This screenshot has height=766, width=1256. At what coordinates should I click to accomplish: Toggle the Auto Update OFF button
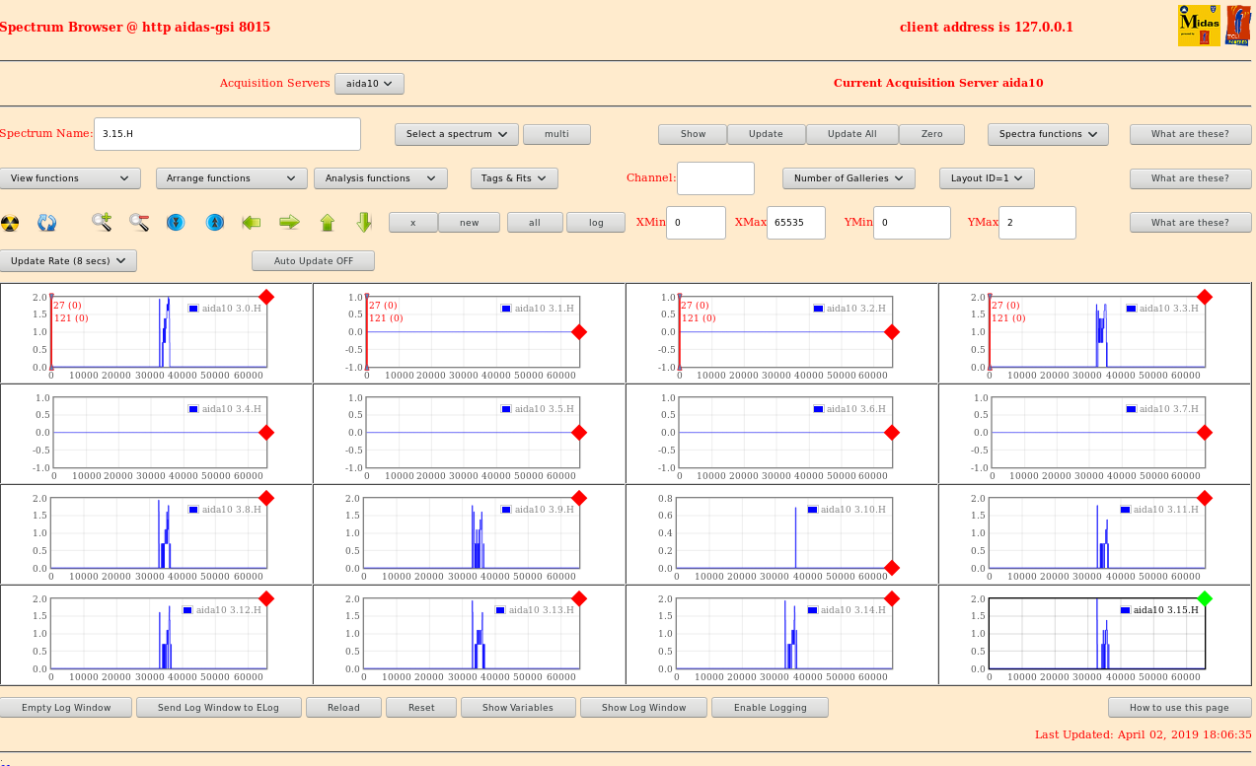coord(313,261)
